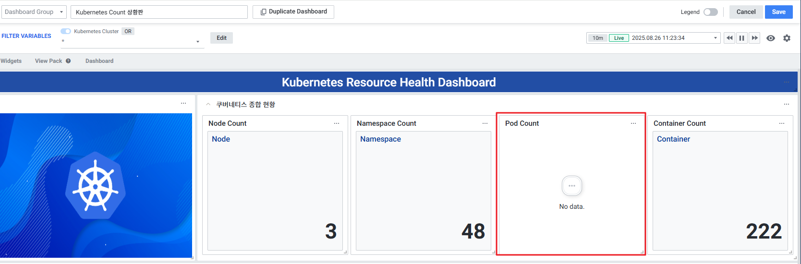Click the rewind time icon
801x264 pixels.
tap(729, 38)
